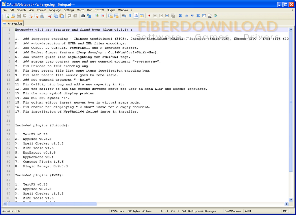The width and height of the screenshot is (296, 215).
Task: Start macro recording with red record icon
Action: pyautogui.click(x=149, y=16)
